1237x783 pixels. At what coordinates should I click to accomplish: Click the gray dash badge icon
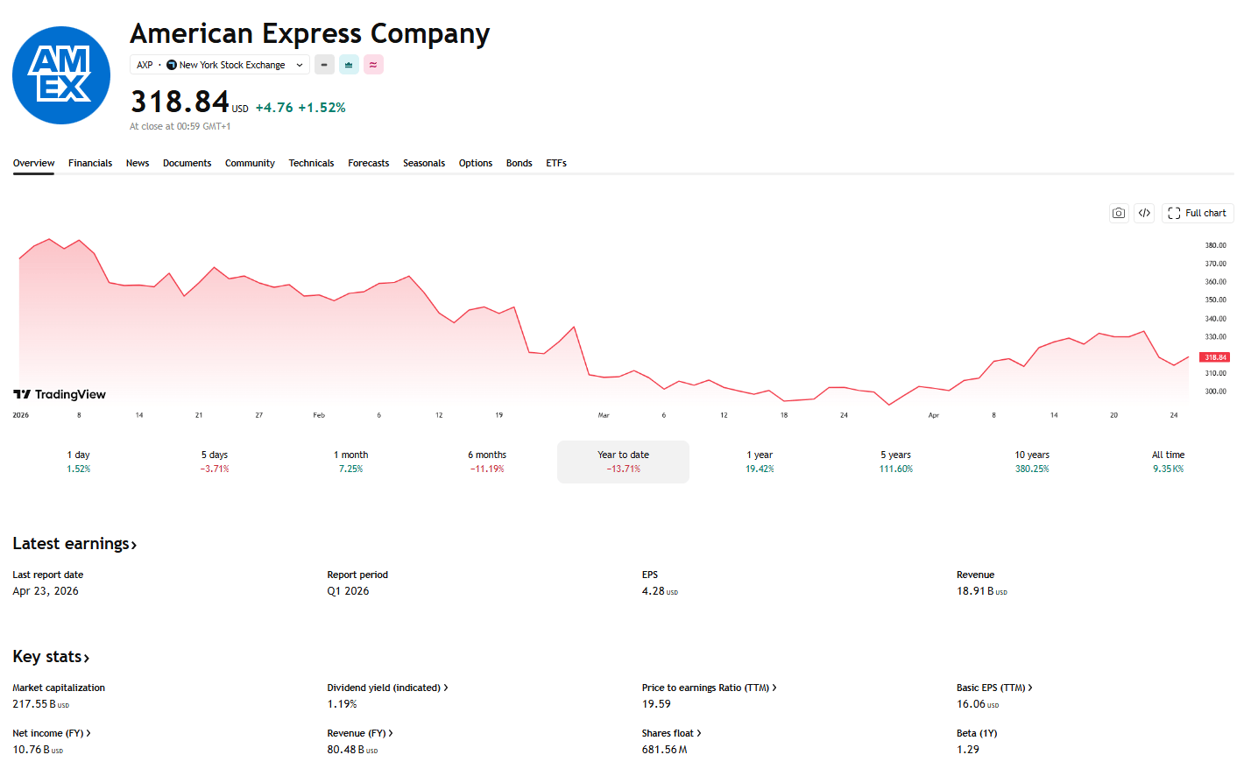click(324, 65)
